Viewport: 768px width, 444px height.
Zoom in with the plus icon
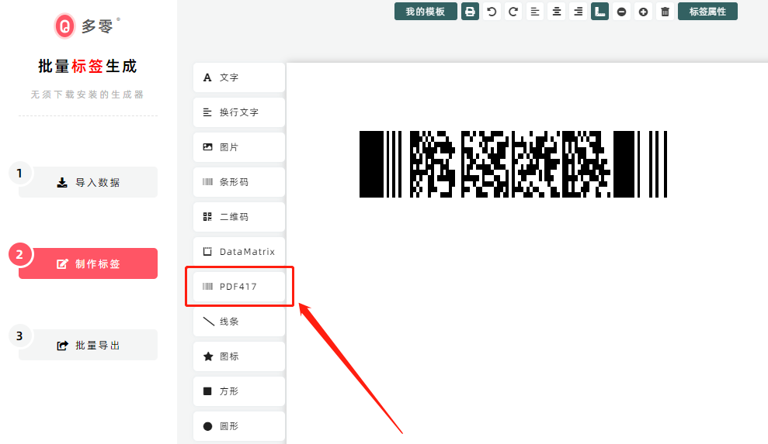[x=643, y=12]
